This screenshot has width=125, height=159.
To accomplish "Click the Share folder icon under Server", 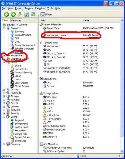I will point(12,66).
